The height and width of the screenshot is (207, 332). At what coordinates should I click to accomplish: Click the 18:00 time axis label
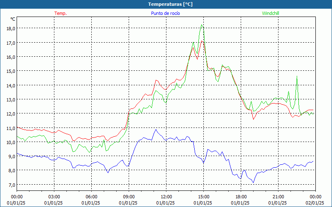(x=241, y=197)
